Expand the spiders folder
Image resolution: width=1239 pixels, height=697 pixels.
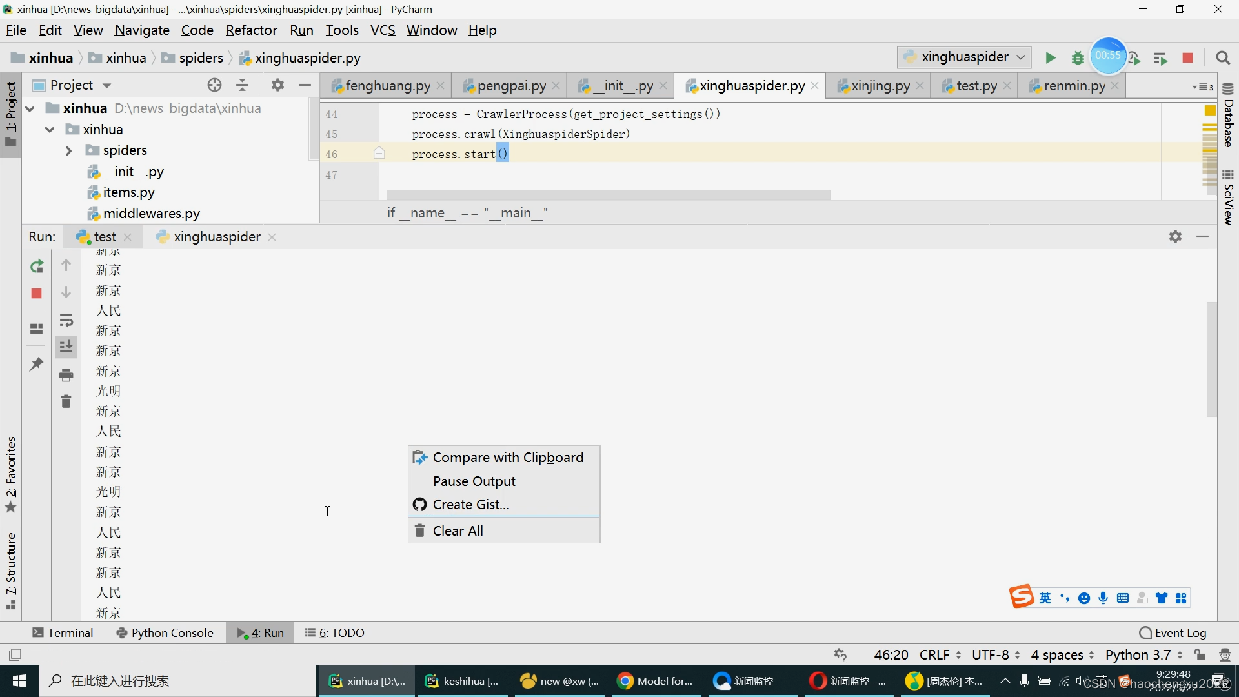point(68,150)
